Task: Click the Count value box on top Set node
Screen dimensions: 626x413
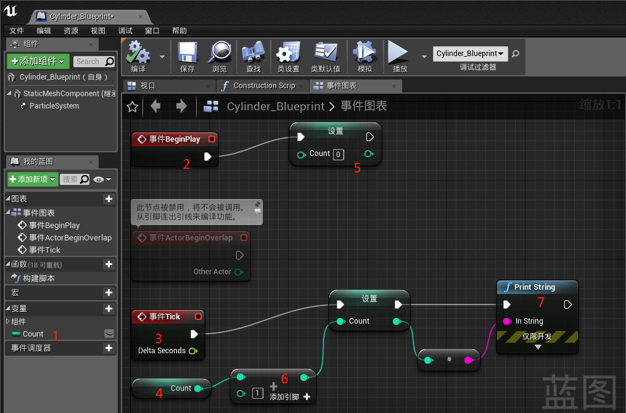Action: (338, 155)
